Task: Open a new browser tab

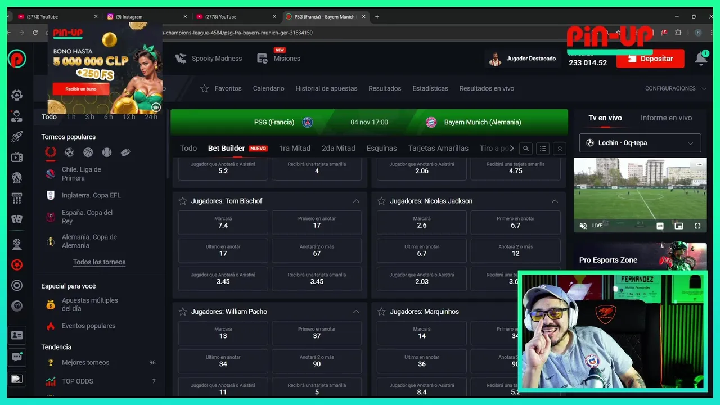Action: pos(377,17)
